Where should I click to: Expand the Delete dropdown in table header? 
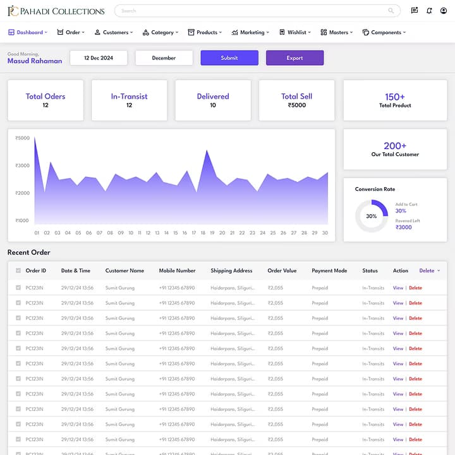pos(430,270)
